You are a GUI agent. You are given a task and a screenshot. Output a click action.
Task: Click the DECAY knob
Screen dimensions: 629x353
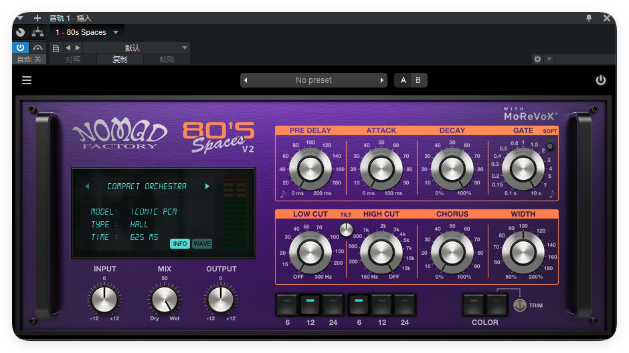452,168
